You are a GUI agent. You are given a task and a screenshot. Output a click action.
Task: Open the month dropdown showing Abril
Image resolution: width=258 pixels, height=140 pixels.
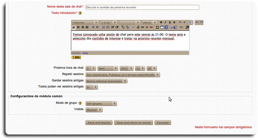pos(108,68)
